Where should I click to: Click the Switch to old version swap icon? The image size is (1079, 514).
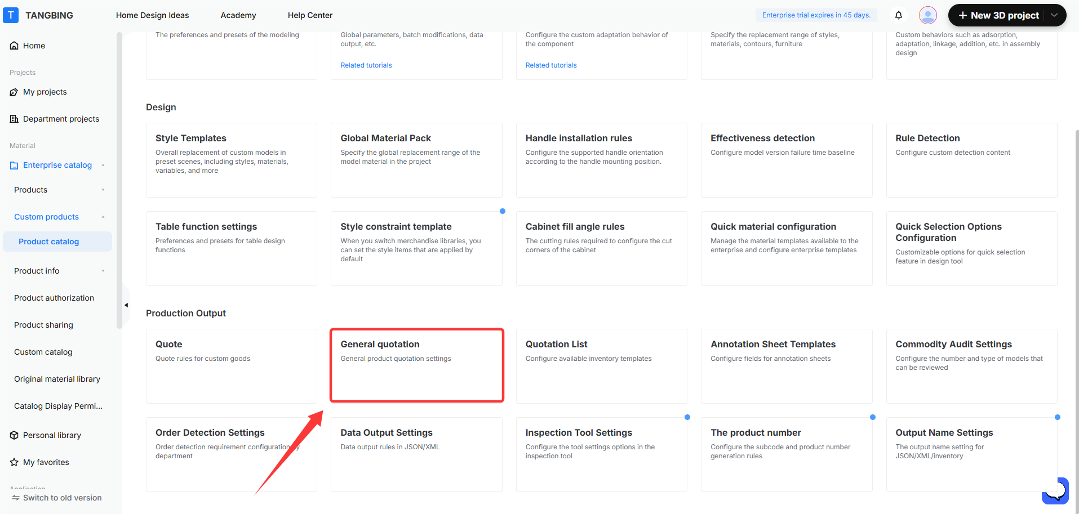16,498
